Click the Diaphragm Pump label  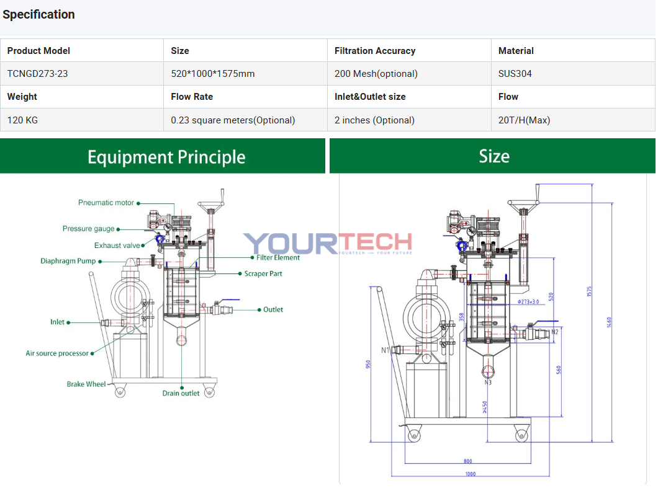click(68, 261)
